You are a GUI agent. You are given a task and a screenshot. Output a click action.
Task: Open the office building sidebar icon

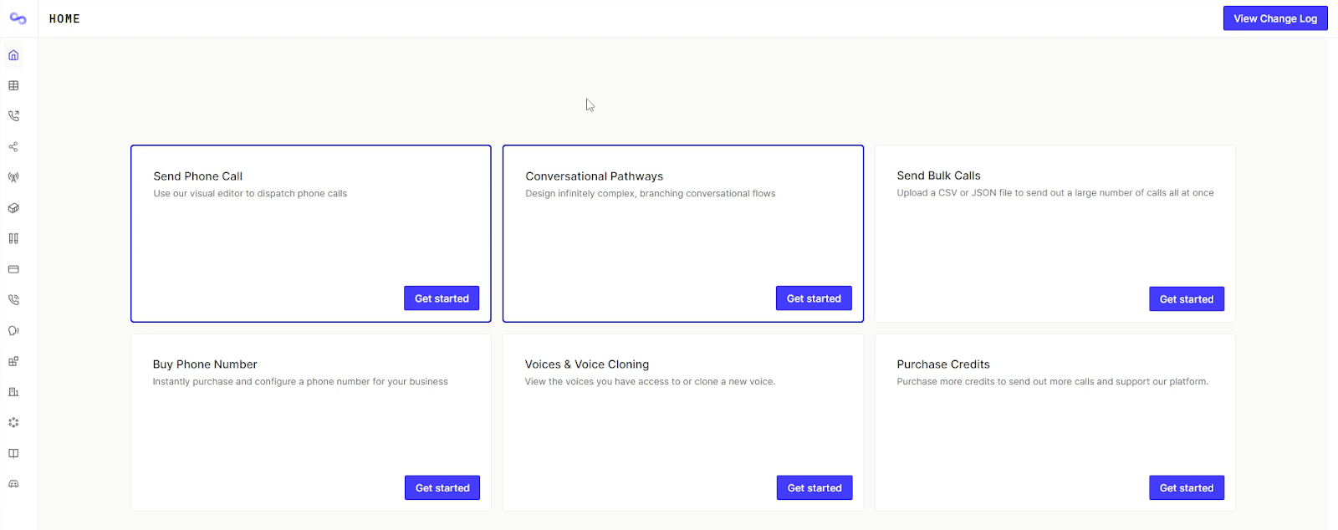13,391
